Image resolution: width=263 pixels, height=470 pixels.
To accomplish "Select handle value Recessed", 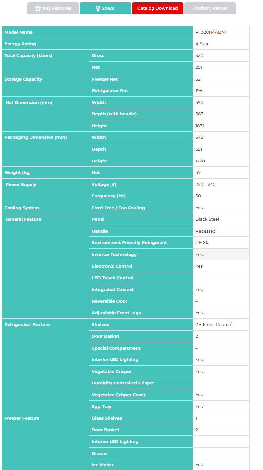I will coord(206,231).
